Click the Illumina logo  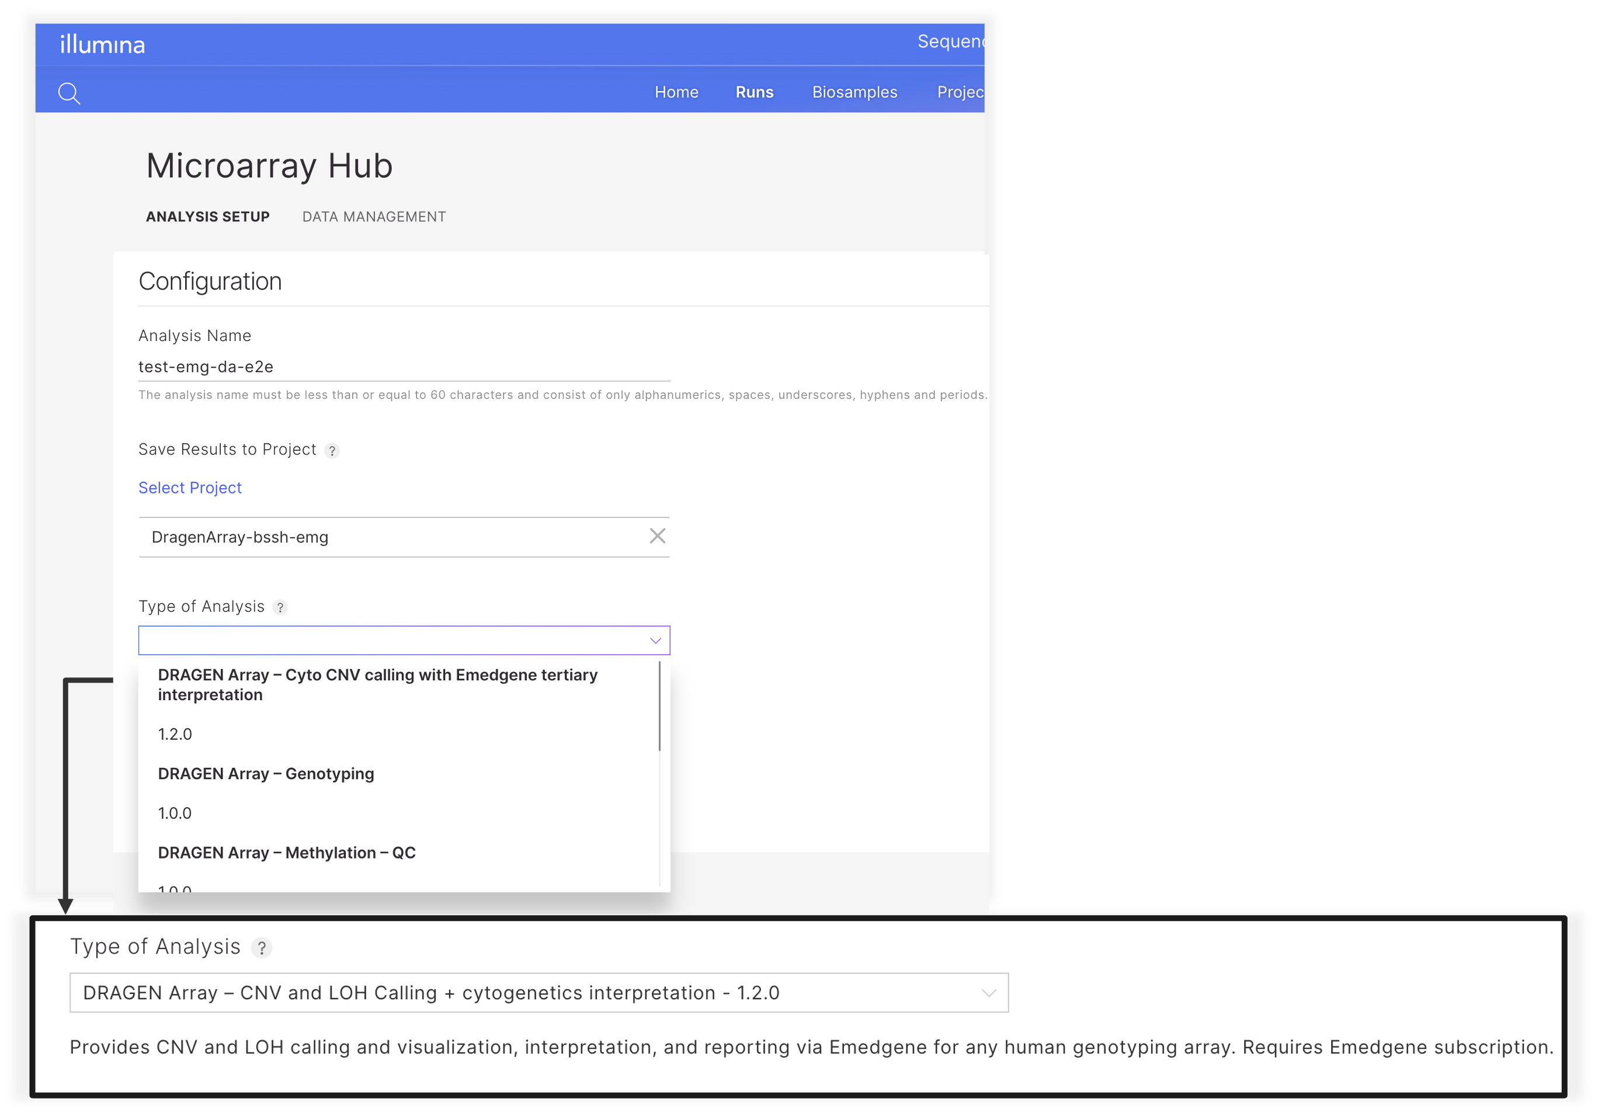102,44
